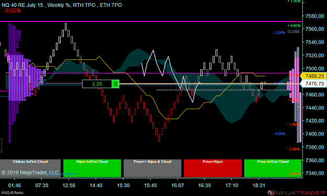The image size is (327, 196).
Task: Click the 01:46 time axis label
Action: coord(15,186)
